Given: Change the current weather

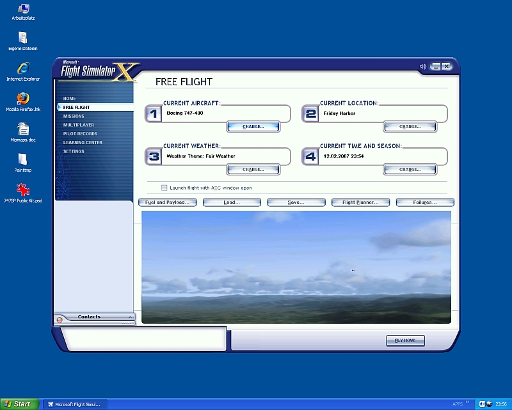Looking at the screenshot, I should point(253,169).
